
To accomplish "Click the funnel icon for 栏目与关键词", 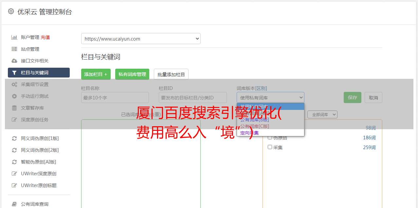I will pos(14,73).
